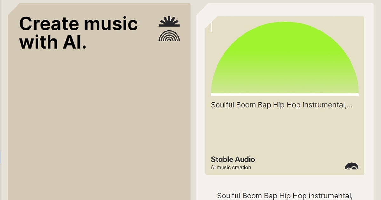Click the ellipsis ending the card caption
Screen dimensions: 381x200
coord(350,105)
